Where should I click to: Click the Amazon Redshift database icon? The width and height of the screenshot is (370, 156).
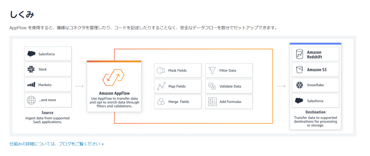[299, 54]
